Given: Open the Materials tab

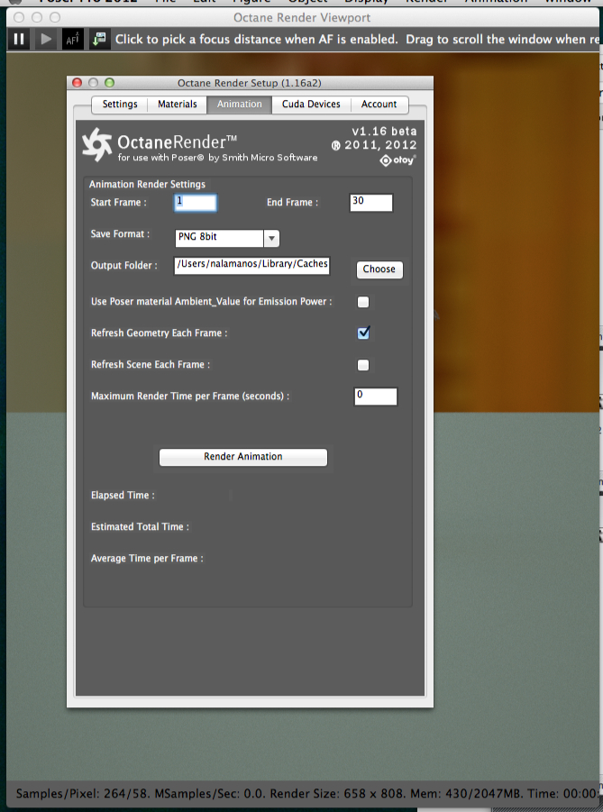Looking at the screenshot, I should [178, 104].
